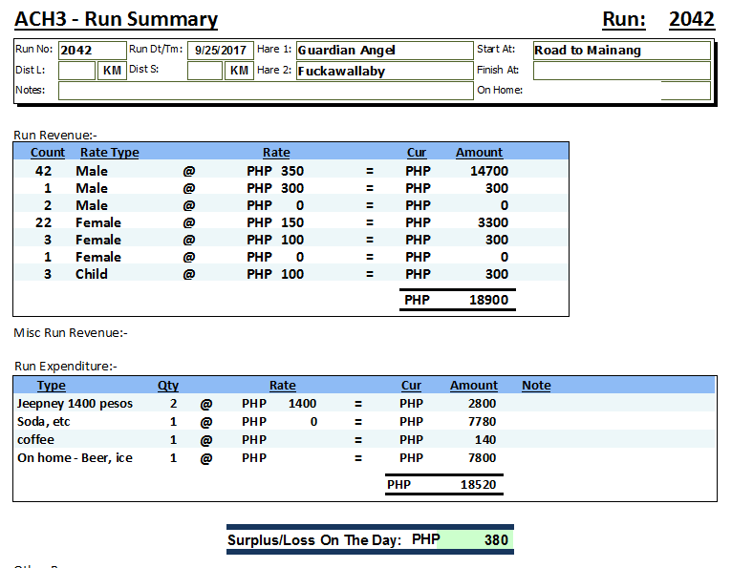Select the Rate Type column header
The width and height of the screenshot is (753, 568).
[x=109, y=152]
